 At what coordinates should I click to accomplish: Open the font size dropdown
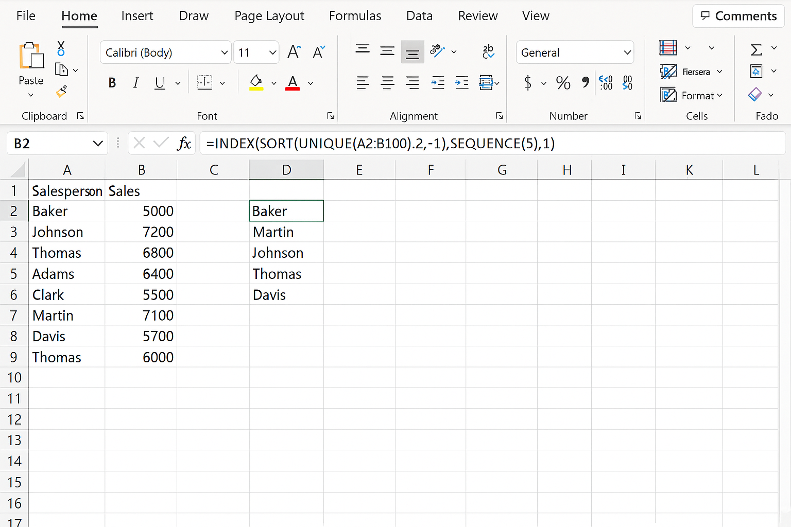(272, 52)
